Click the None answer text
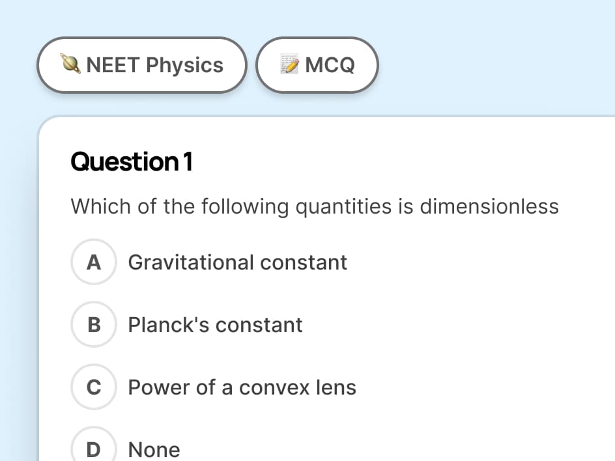The width and height of the screenshot is (615, 461). click(x=154, y=450)
